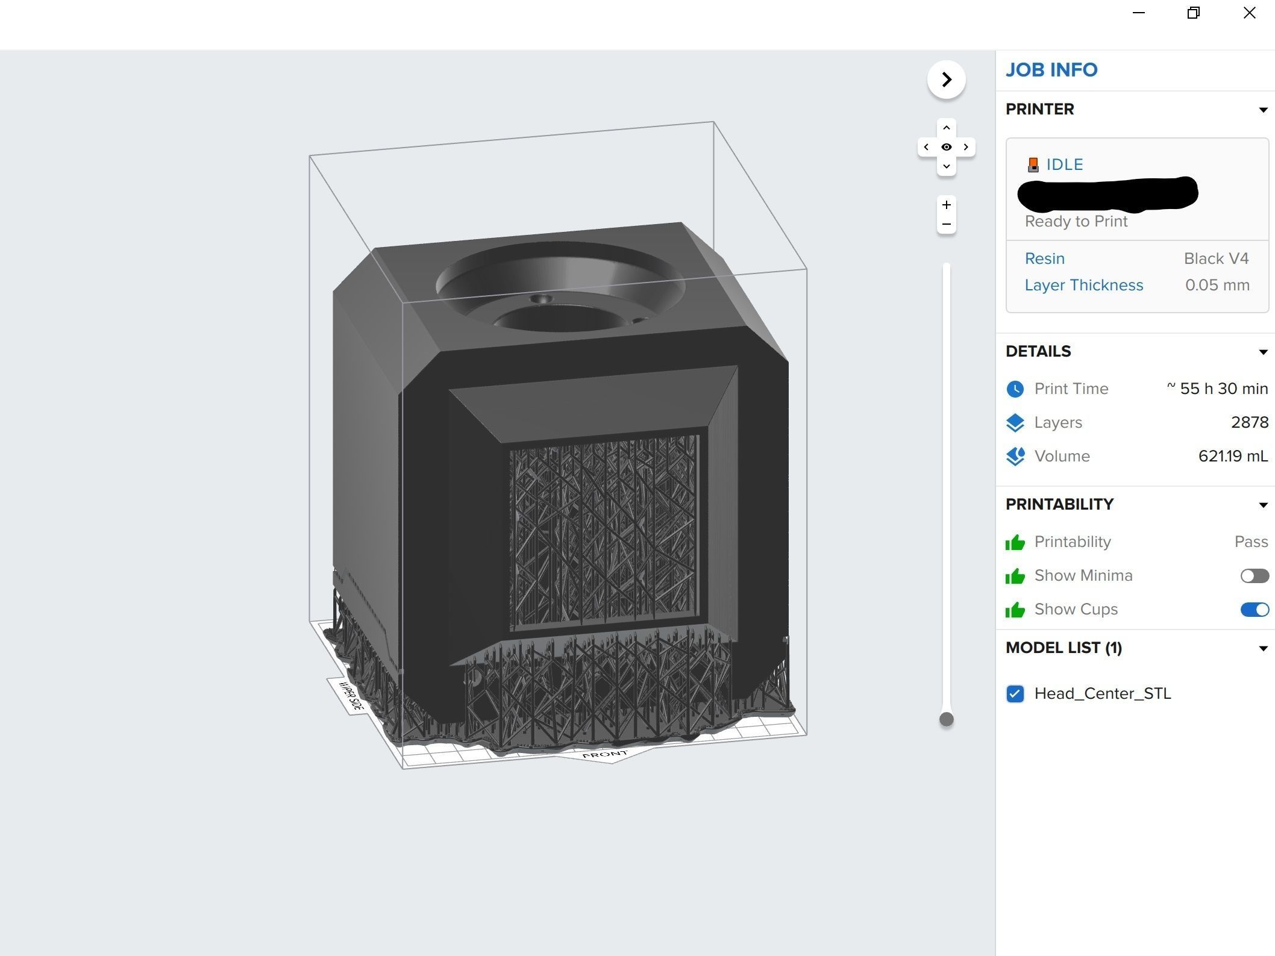The height and width of the screenshot is (956, 1275).
Task: Collapse the DETAILS section arrow
Action: [1263, 352]
